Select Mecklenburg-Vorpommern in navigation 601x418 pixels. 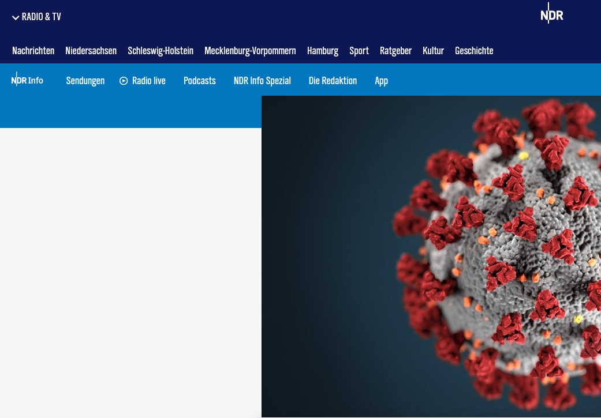pyautogui.click(x=251, y=51)
